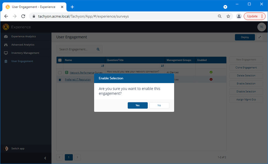Click the Advanced Analytics binoculars icon
The width and height of the screenshot is (268, 164).
[6, 45]
